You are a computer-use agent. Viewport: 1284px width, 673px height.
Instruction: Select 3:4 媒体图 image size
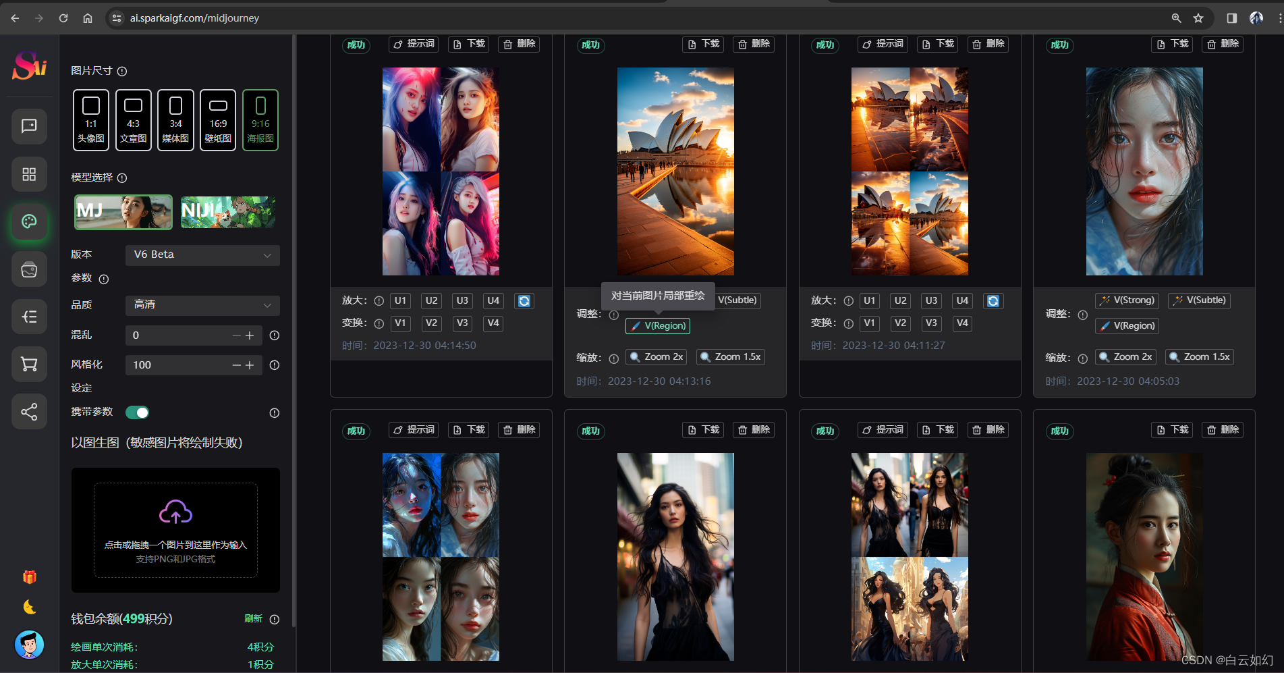(175, 120)
